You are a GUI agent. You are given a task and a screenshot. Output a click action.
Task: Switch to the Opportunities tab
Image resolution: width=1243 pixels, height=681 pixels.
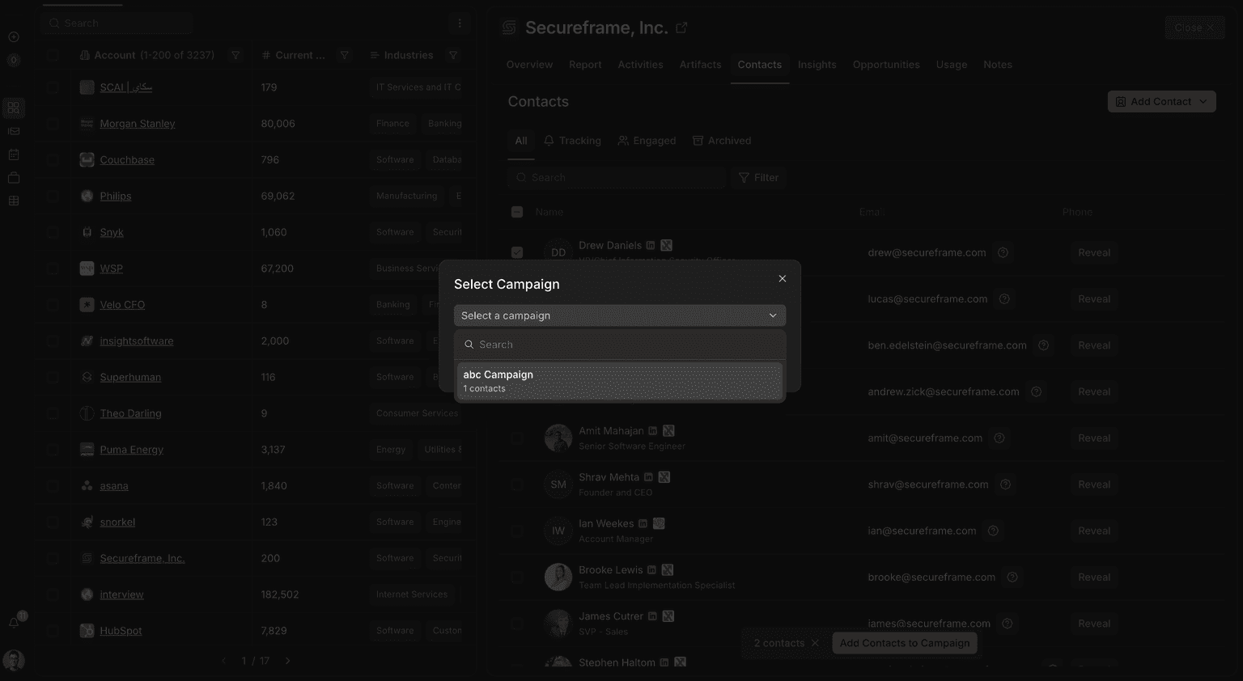pos(886,64)
